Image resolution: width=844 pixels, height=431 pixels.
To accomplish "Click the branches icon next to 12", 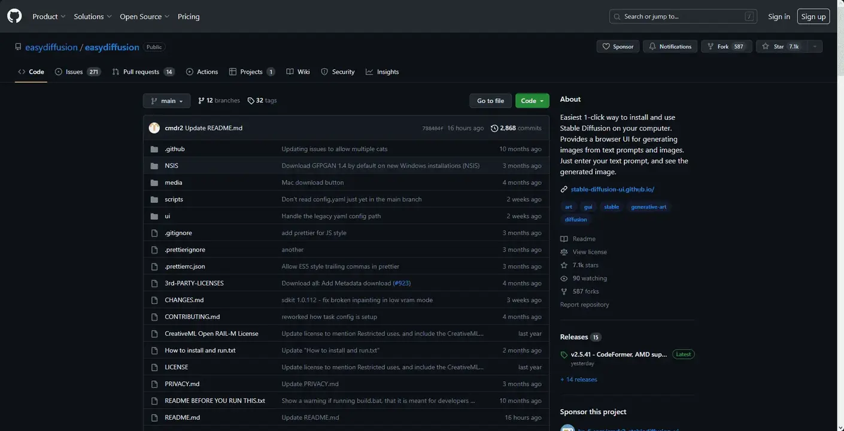I will tap(201, 101).
